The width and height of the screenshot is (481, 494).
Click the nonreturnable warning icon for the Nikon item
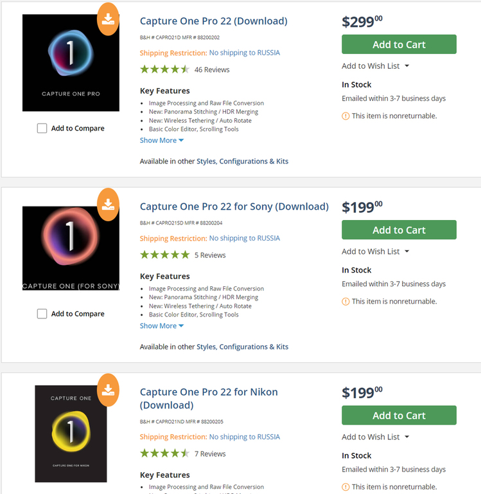coord(345,487)
